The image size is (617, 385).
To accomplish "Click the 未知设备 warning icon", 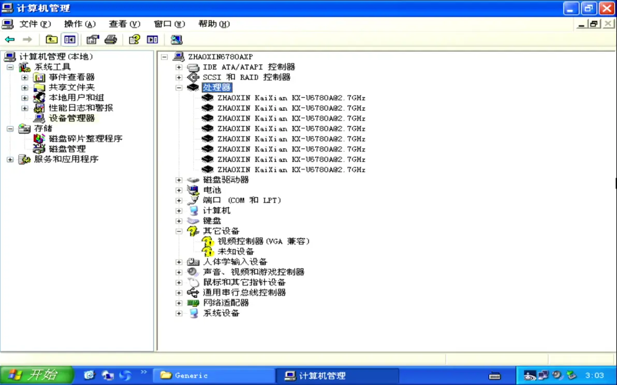I will click(208, 252).
